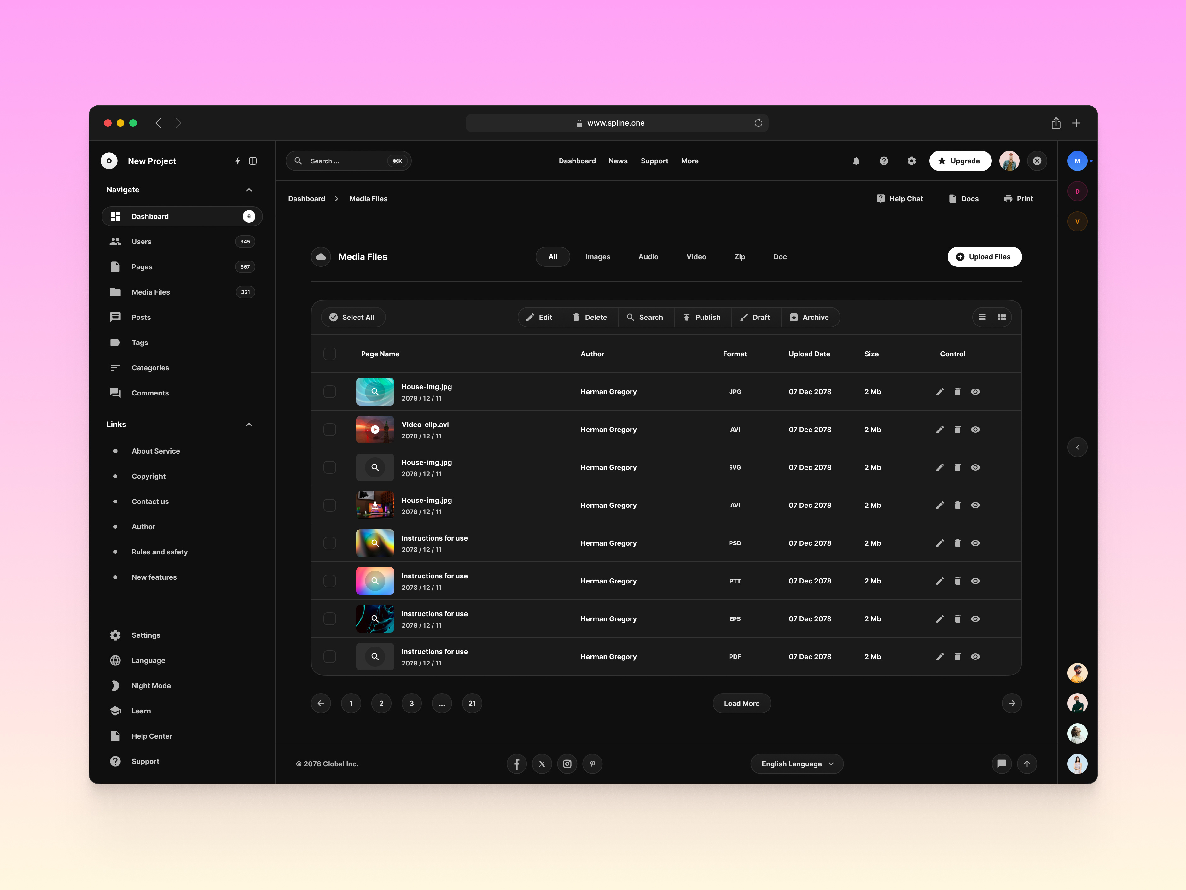Viewport: 1186px width, 890px height.
Task: Open the notifications bell
Action: (856, 161)
